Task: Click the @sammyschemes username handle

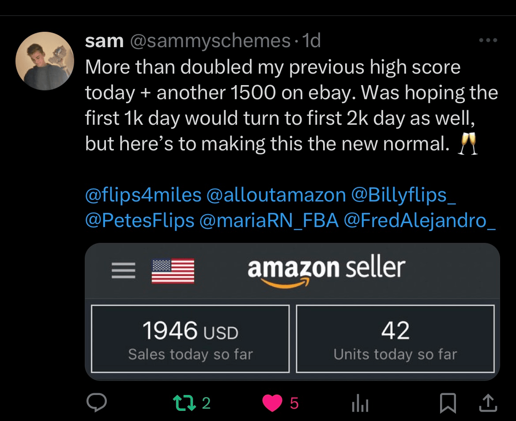Action: 210,41
